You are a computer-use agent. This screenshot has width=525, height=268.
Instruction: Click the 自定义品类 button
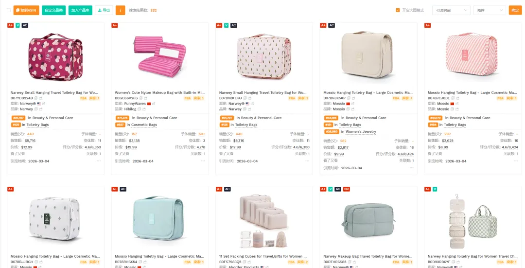coord(53,10)
